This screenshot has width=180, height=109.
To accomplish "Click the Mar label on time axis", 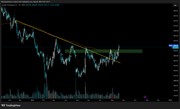I will click(54, 100).
